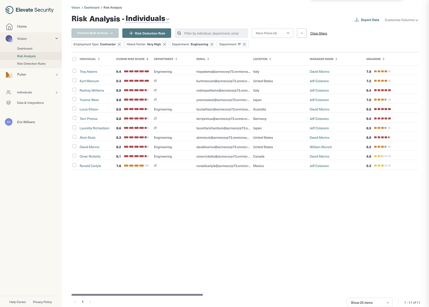Check the box next to Troy Adams
The image size is (429, 307).
pos(74,71)
